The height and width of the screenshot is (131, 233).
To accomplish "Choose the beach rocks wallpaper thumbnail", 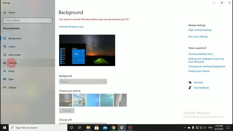I will [x=79, y=100].
